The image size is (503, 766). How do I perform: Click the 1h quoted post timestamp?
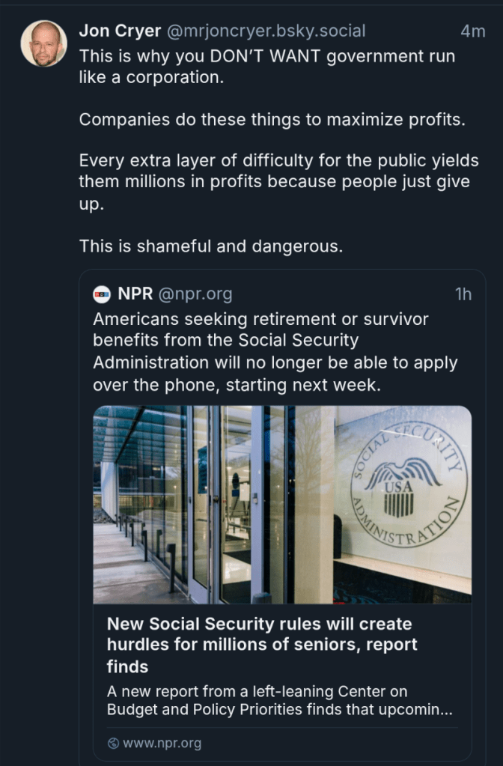pyautogui.click(x=463, y=294)
